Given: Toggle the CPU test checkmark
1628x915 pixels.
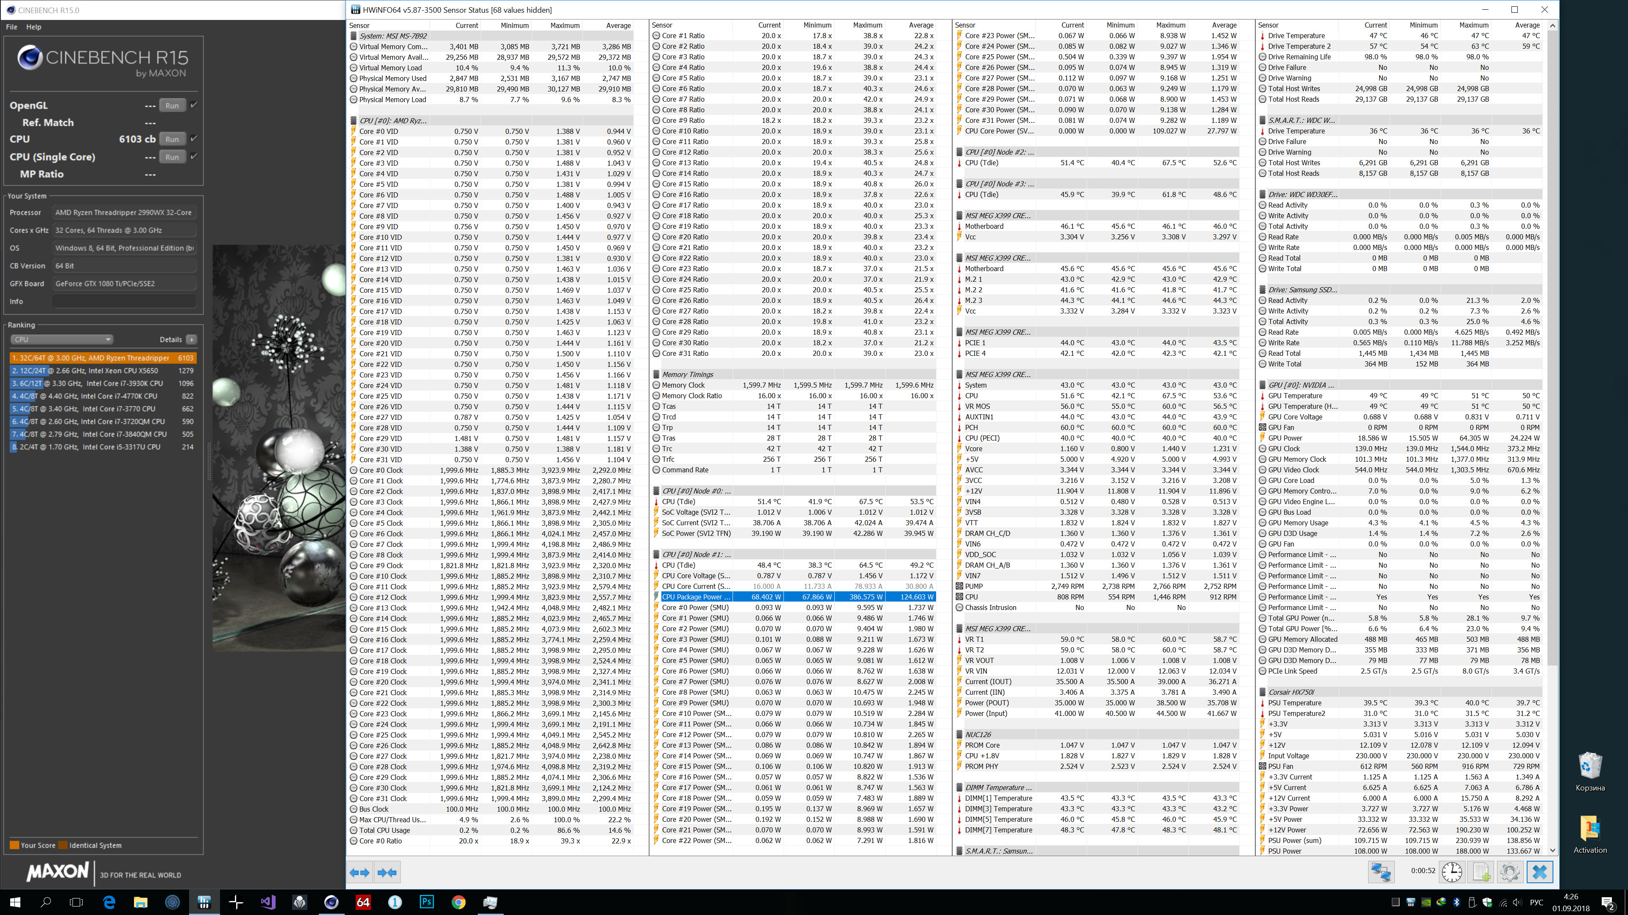Looking at the screenshot, I should coord(194,138).
